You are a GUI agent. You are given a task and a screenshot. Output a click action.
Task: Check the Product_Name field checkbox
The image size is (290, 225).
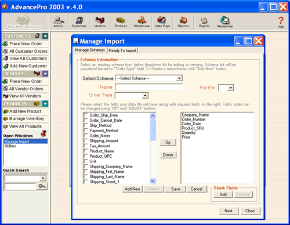86,151
